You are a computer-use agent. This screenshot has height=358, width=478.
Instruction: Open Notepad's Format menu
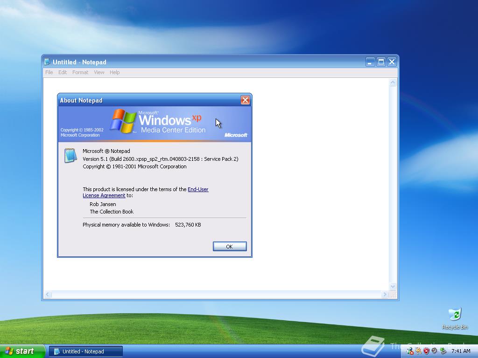[80, 72]
